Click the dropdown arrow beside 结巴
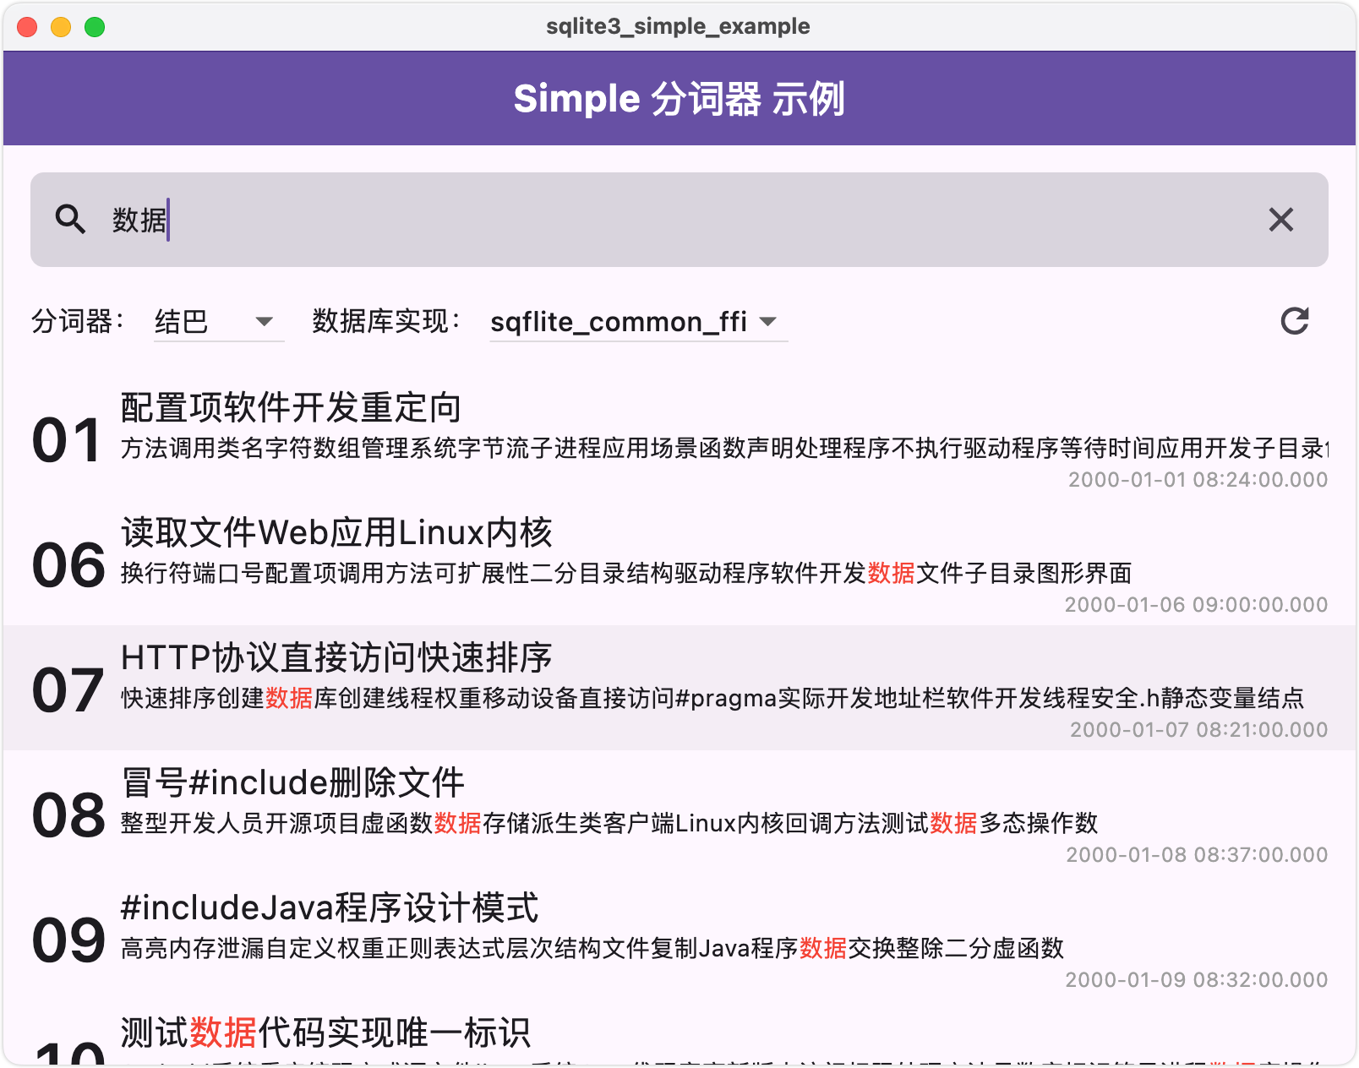 [x=265, y=322]
